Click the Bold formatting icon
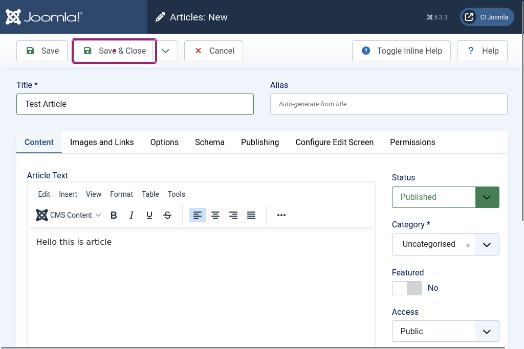The width and height of the screenshot is (524, 349). [114, 215]
